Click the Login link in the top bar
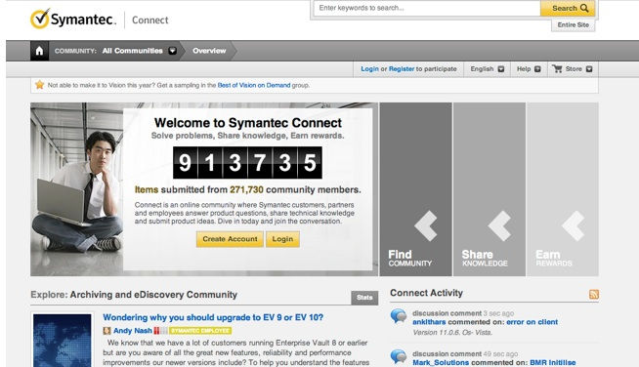The width and height of the screenshot is (639, 367). click(x=369, y=69)
